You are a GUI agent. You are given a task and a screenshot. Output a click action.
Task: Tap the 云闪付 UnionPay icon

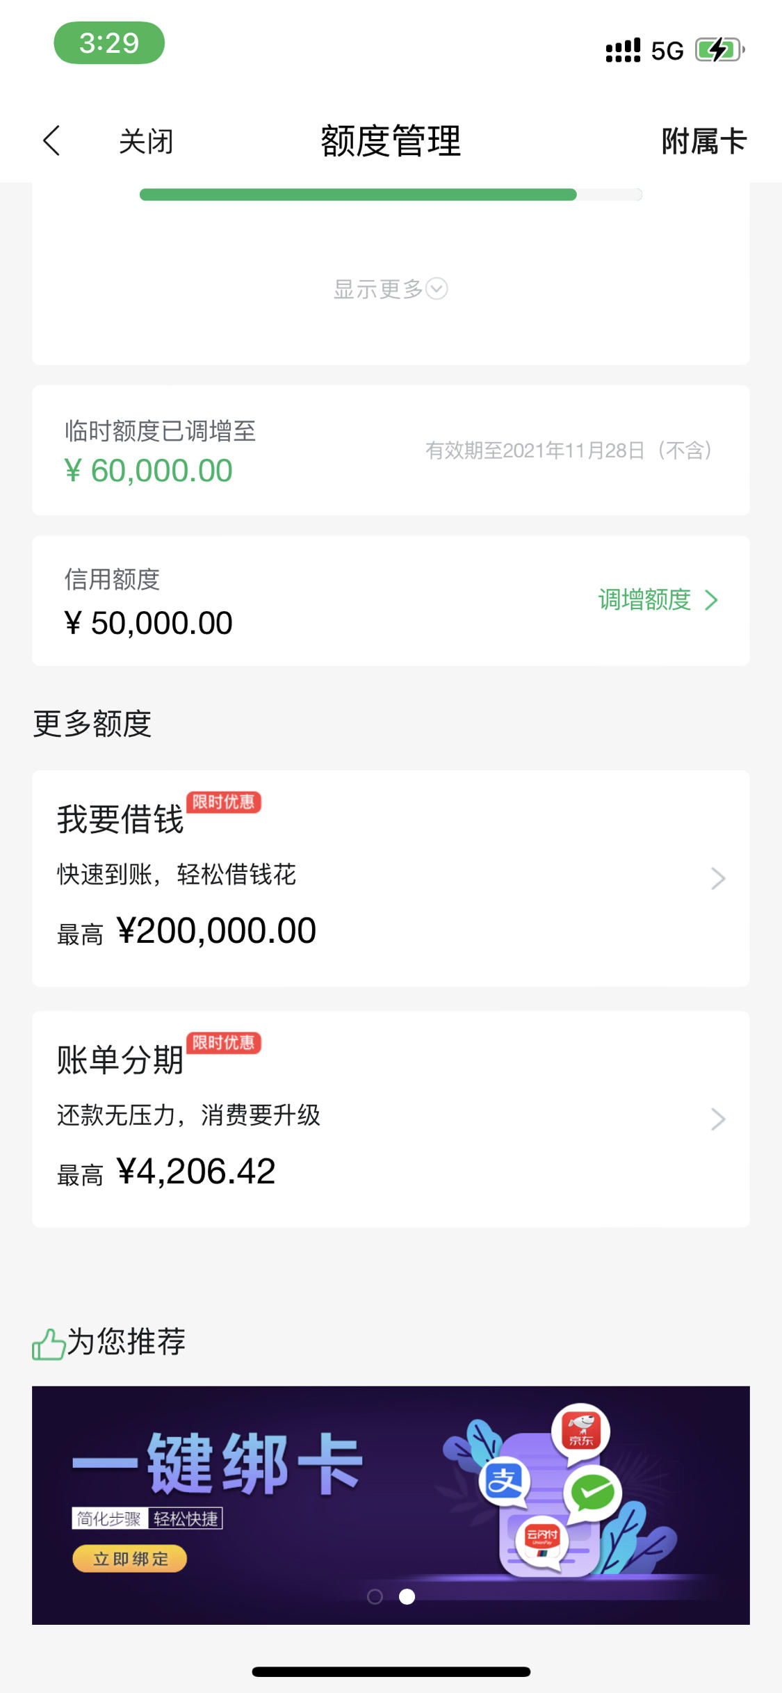(542, 1541)
